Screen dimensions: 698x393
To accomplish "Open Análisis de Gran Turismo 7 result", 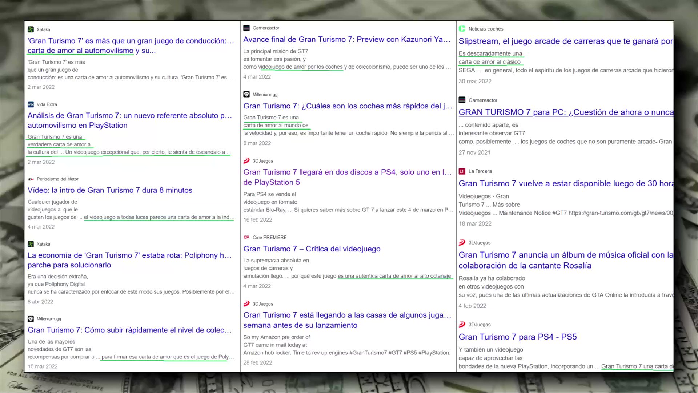I will click(x=130, y=120).
